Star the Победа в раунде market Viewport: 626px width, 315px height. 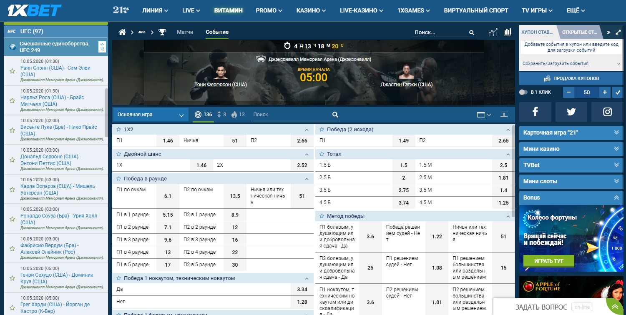point(118,179)
